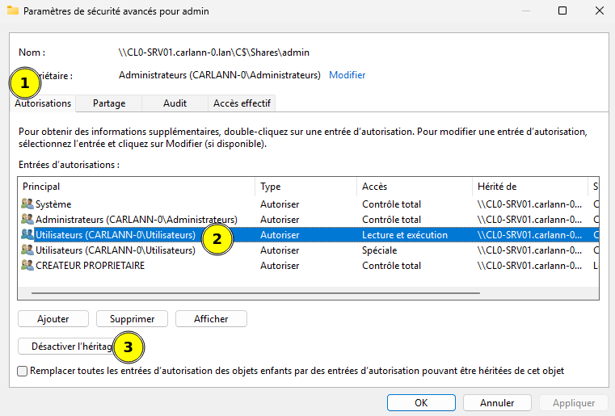Image resolution: width=615 pixels, height=416 pixels.
Task: Sort by the Principal column header
Action: click(137, 187)
